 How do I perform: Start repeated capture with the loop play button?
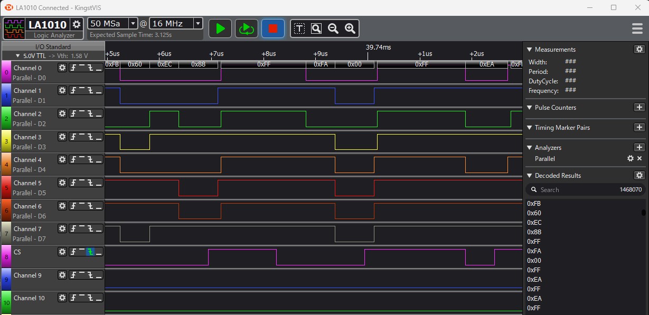246,28
